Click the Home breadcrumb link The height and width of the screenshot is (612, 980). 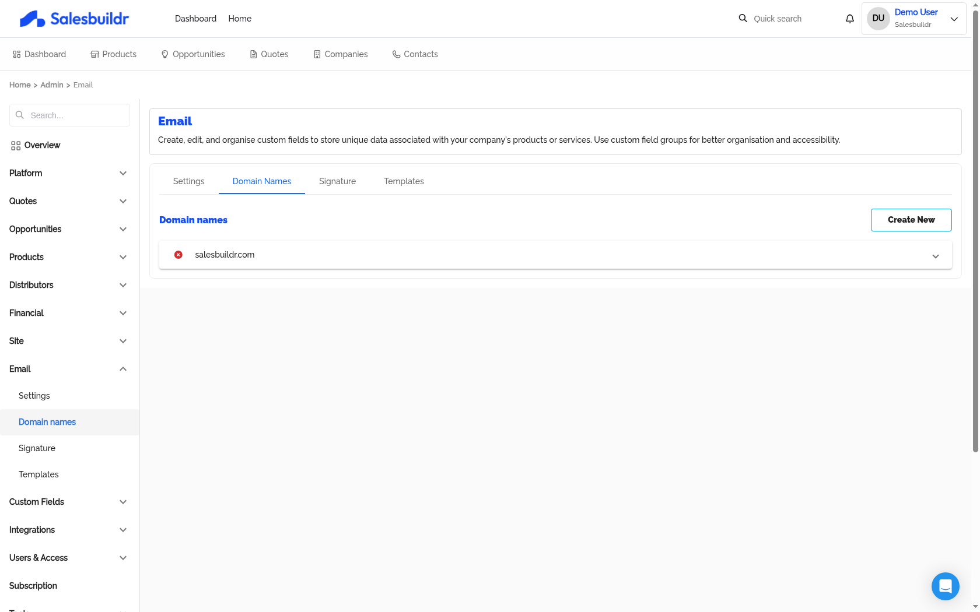pos(20,85)
